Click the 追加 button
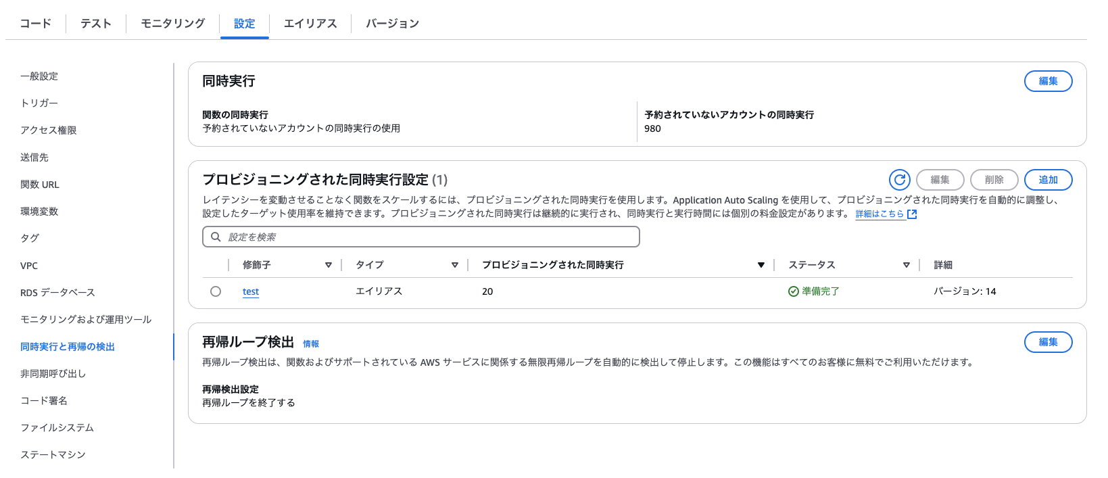This screenshot has height=478, width=1108. [1049, 180]
